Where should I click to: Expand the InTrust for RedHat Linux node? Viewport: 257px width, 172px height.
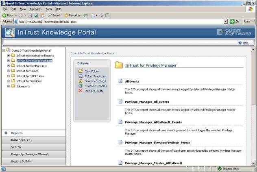coord(9,66)
